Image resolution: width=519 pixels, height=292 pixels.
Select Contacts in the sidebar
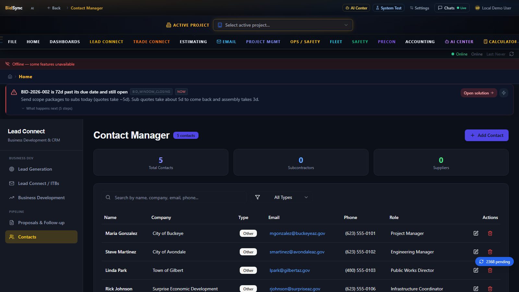tap(42, 237)
